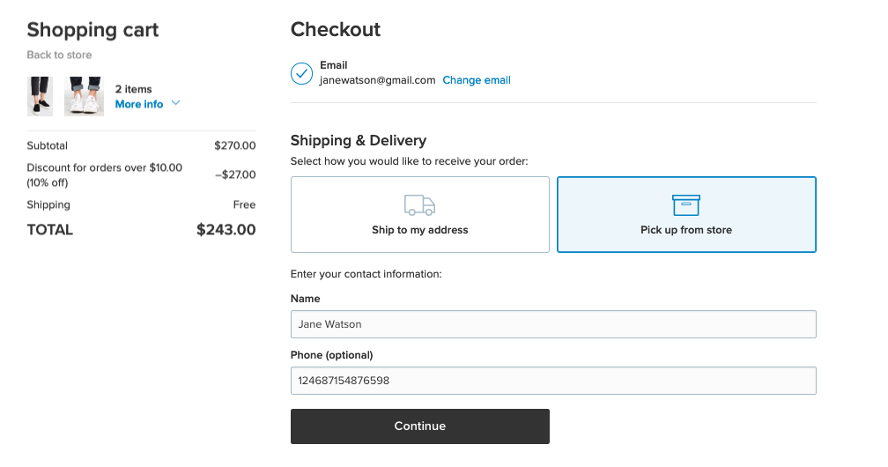
Task: Select Pick up from store option
Action: click(x=686, y=214)
